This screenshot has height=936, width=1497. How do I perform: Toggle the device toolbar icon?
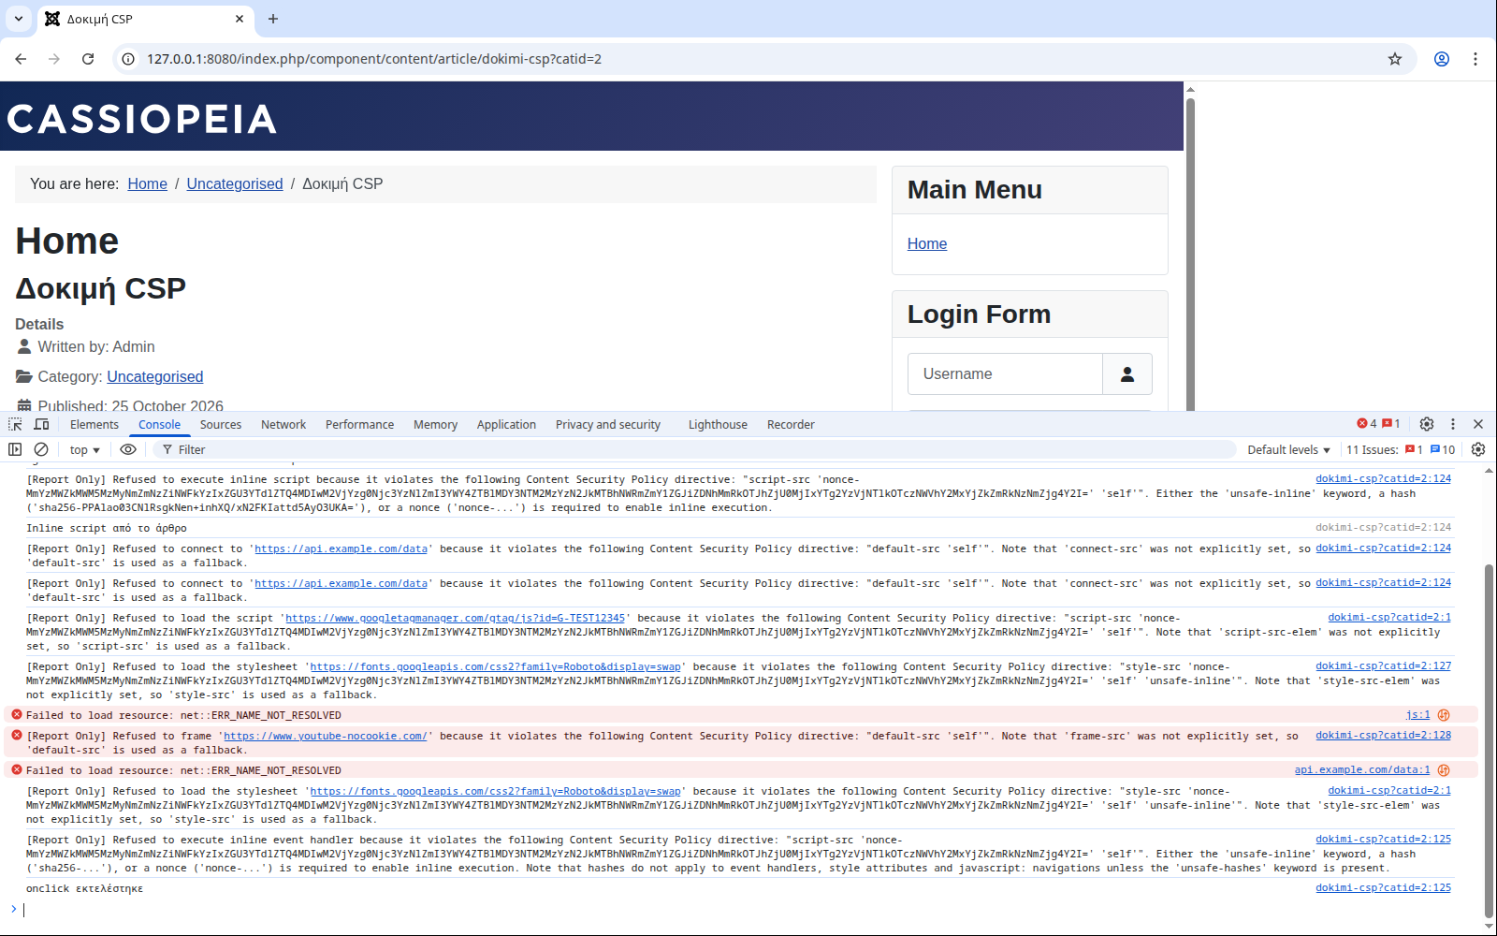(x=42, y=424)
